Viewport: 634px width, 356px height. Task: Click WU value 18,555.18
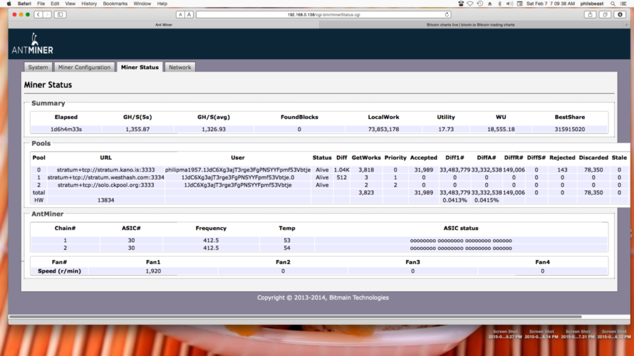tap(500, 129)
